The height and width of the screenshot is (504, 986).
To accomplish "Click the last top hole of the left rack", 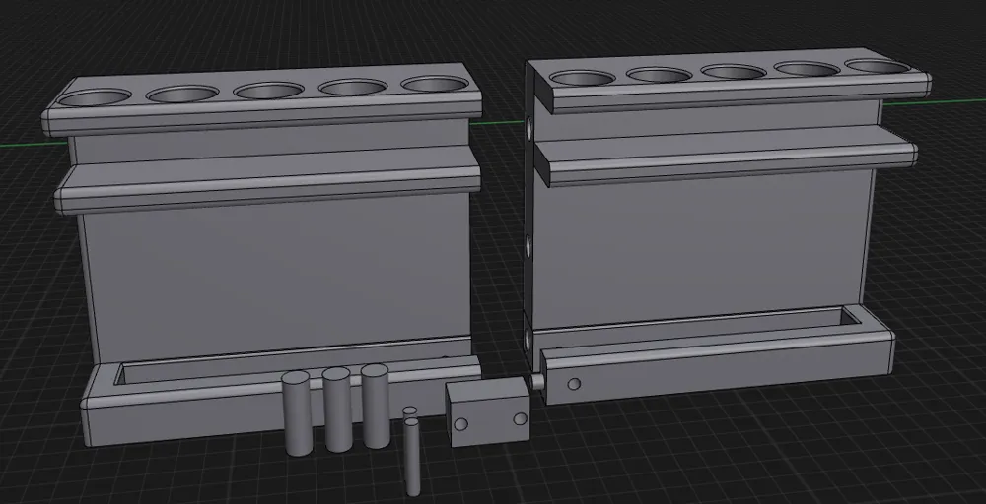I will (x=435, y=84).
